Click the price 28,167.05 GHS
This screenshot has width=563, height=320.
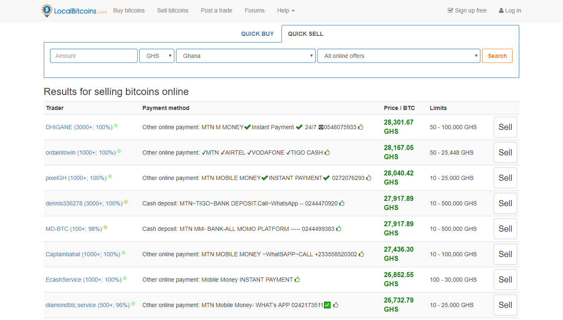click(x=399, y=152)
